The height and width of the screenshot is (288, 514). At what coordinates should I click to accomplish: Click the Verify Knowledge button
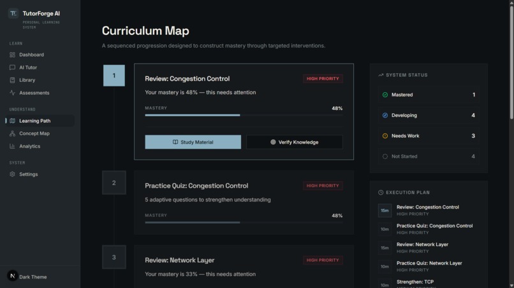[295, 142]
